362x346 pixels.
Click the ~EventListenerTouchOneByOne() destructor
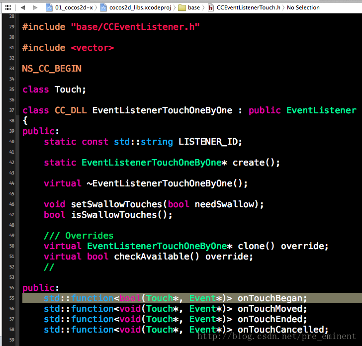pos(165,183)
